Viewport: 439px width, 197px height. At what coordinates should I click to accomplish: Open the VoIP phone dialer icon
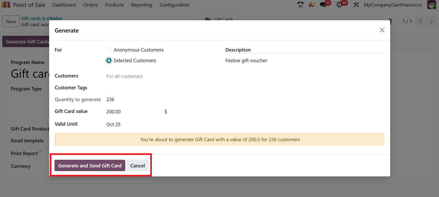[x=301, y=5]
